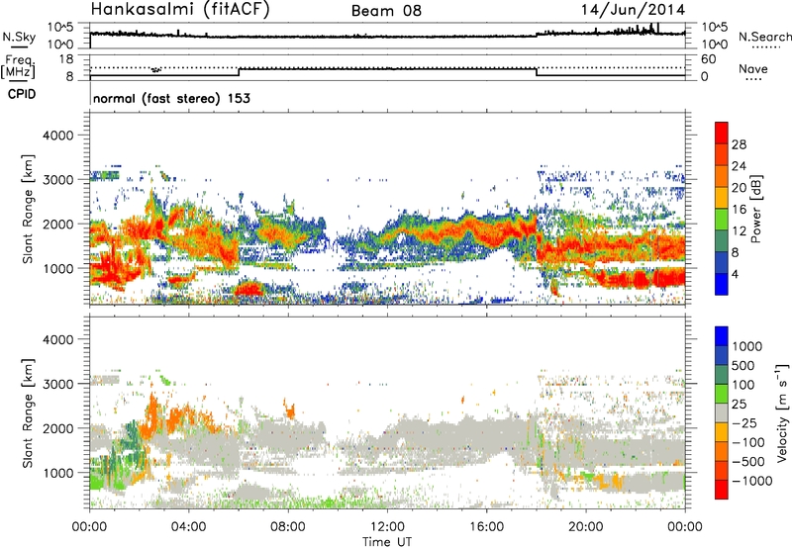Screen dimensions: 792x548
Task: Click the plot title "Hankasalmi (fitACF)"
Action: [x=180, y=10]
